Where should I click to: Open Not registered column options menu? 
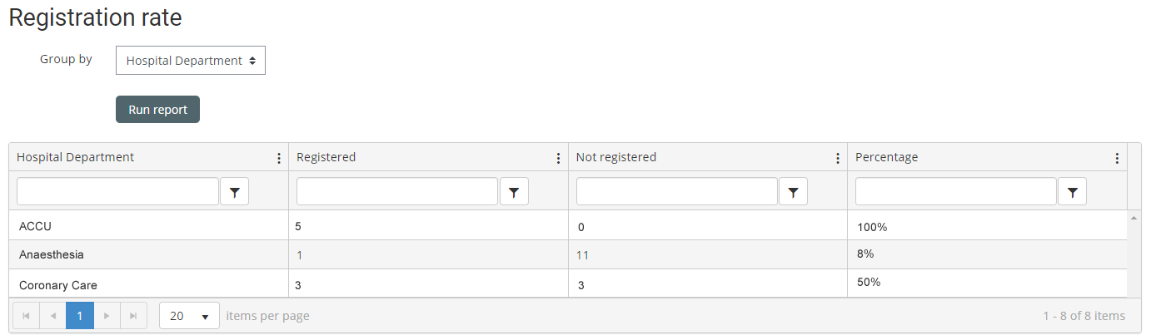[838, 158]
